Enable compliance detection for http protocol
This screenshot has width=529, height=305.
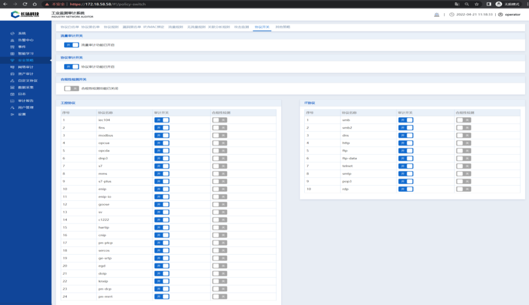coord(463,143)
